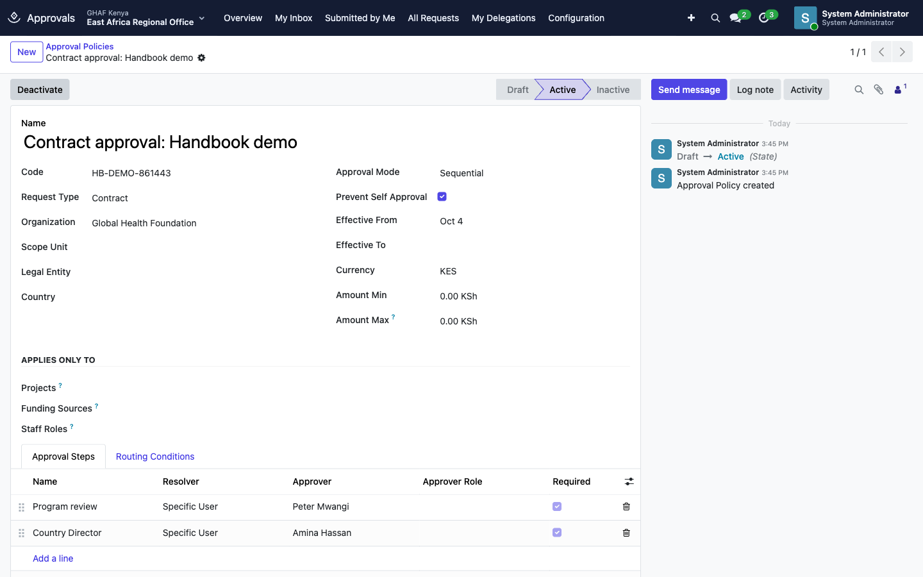Show followers via the person icon
Viewport: 923px width, 577px height.
click(899, 90)
